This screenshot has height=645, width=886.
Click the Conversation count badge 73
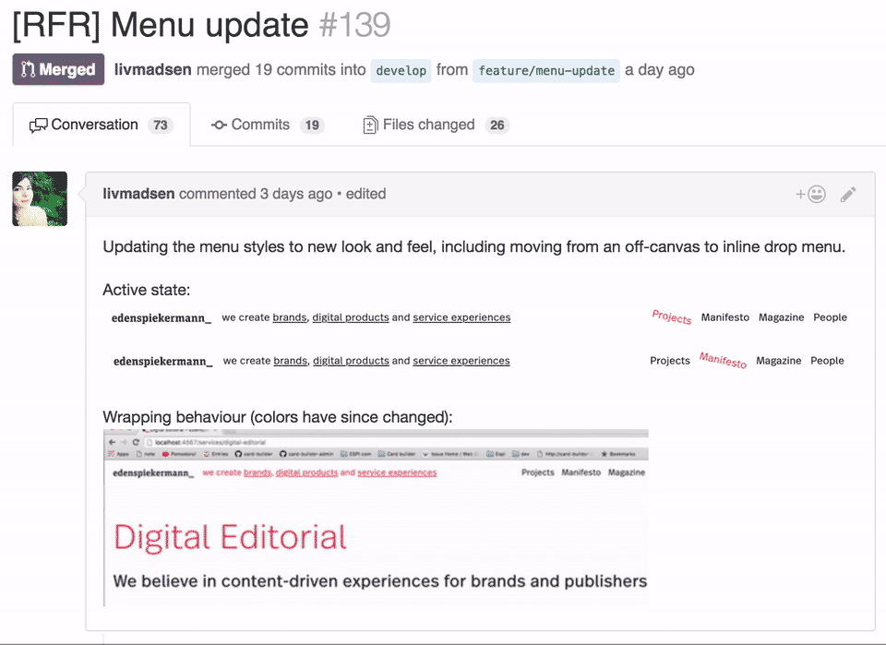point(161,125)
